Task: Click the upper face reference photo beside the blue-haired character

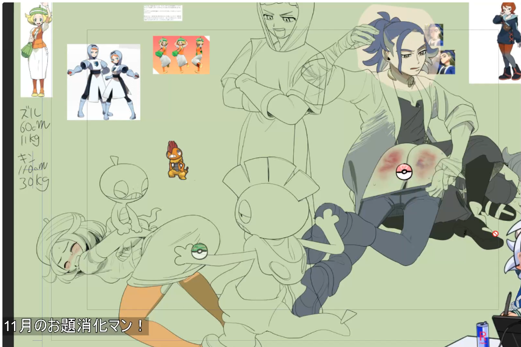Action: point(435,35)
